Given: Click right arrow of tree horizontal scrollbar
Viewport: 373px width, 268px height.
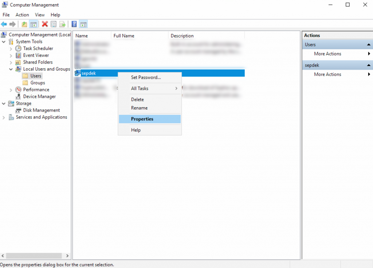Looking at the screenshot, I should click(67, 256).
